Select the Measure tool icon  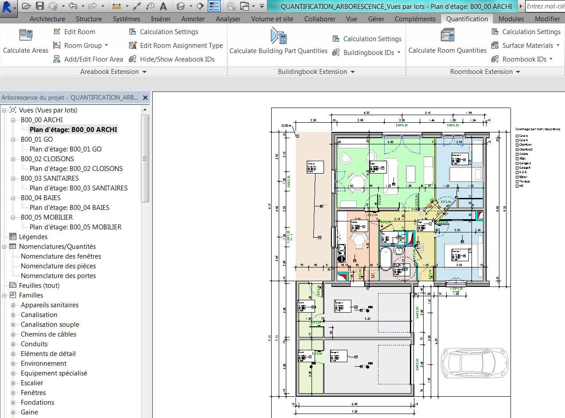coord(117,6)
